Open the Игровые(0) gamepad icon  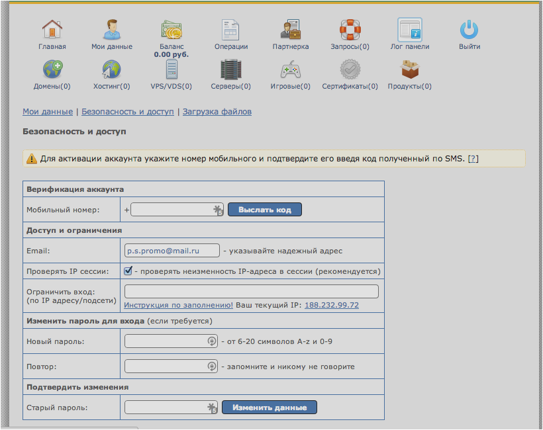click(290, 69)
